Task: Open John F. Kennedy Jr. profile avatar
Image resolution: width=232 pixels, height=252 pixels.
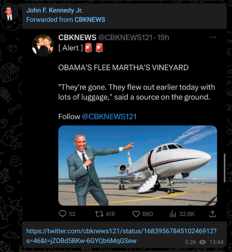Action: tap(9, 12)
